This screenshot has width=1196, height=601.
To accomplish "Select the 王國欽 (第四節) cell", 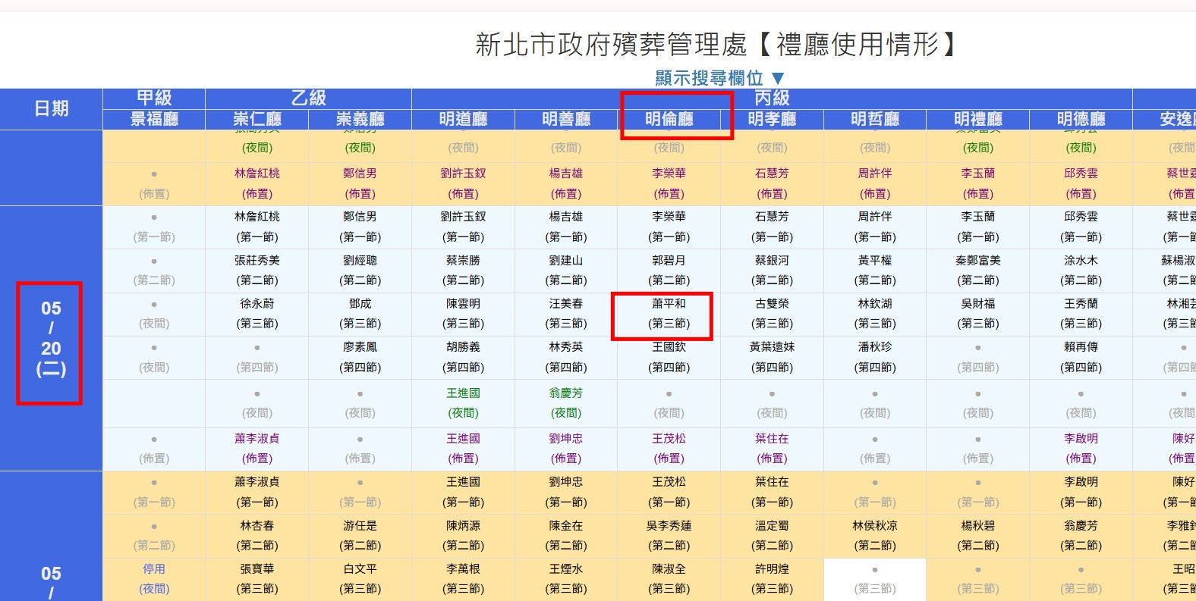I will (669, 357).
